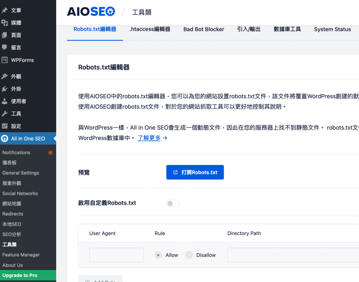
Task: Open General Settings submenu item
Action: 21,173
